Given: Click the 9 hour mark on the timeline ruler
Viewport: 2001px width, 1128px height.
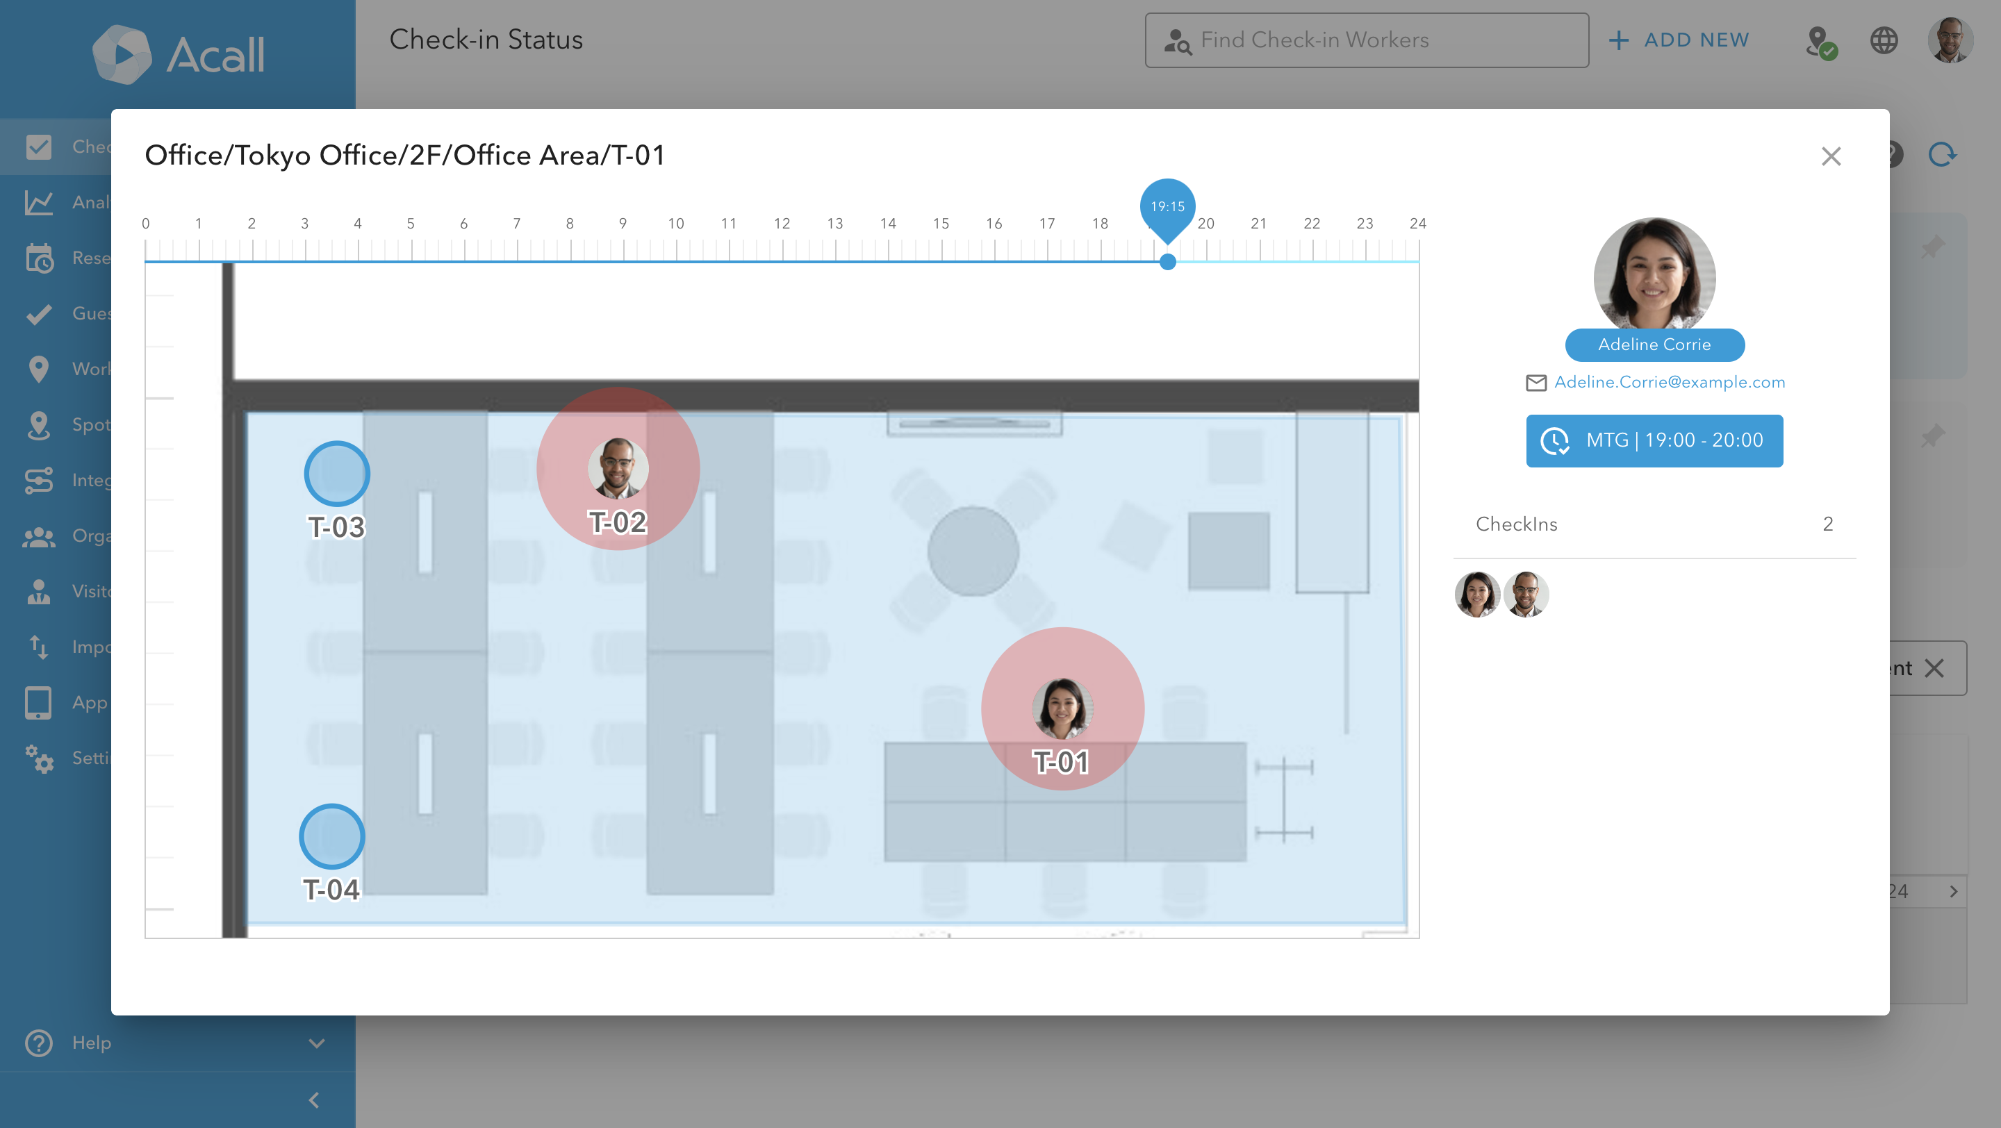Looking at the screenshot, I should (x=623, y=224).
